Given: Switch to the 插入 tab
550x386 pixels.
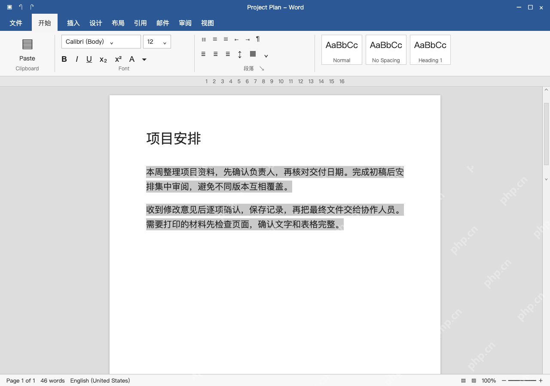Looking at the screenshot, I should tap(73, 23).
